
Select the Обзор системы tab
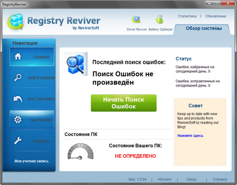pos(204,28)
